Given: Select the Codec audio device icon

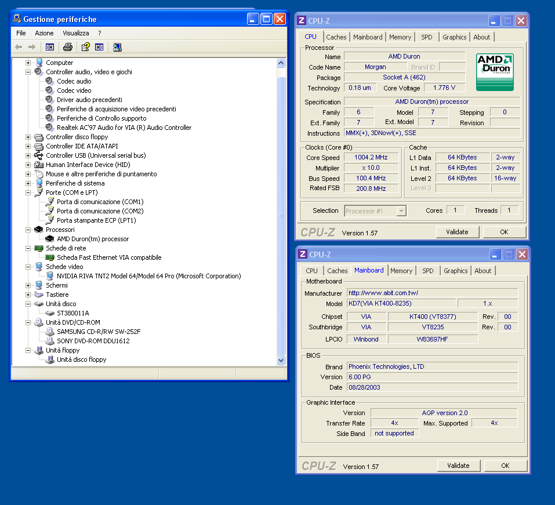Looking at the screenshot, I should point(49,81).
